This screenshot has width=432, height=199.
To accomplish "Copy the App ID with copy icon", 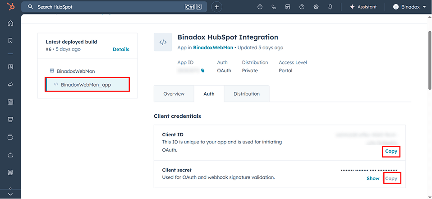I will [203, 70].
